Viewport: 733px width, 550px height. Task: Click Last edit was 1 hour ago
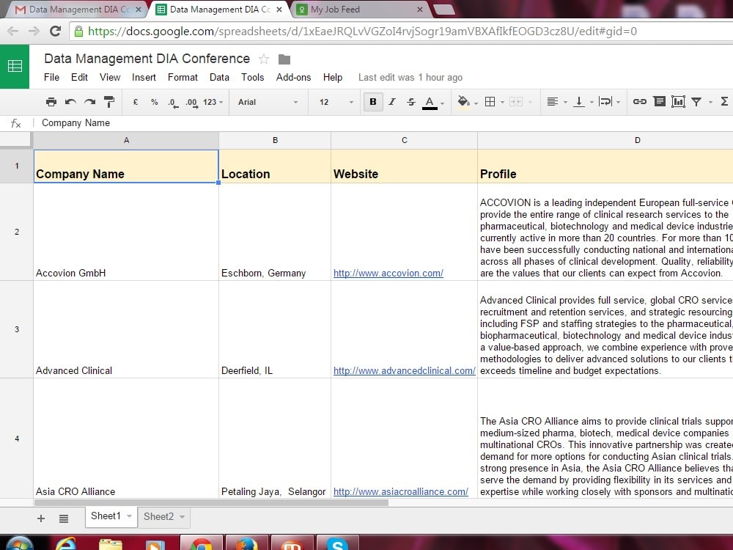tap(410, 78)
